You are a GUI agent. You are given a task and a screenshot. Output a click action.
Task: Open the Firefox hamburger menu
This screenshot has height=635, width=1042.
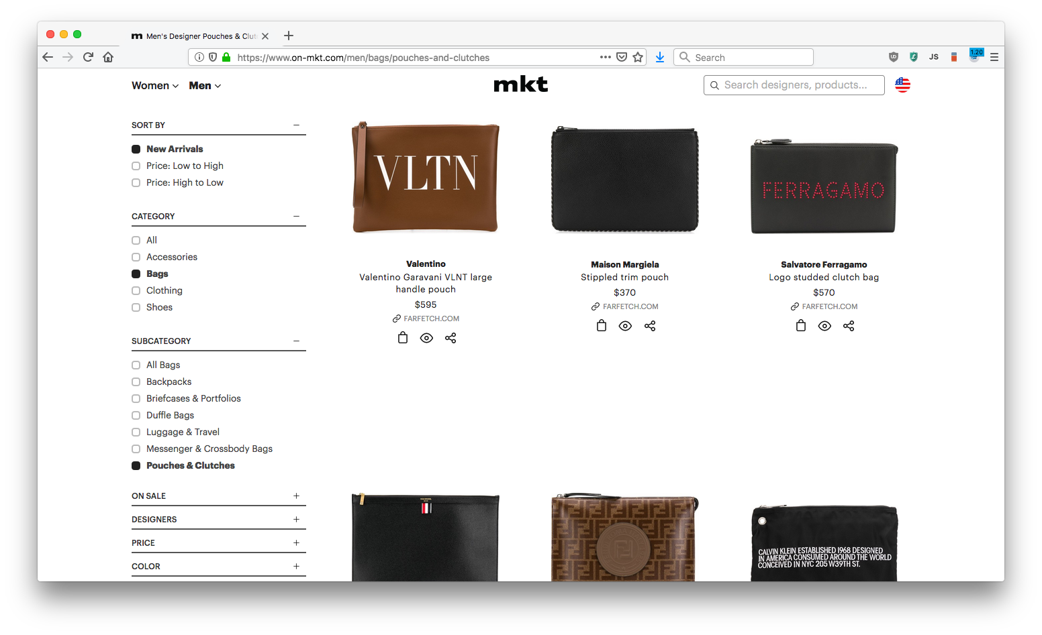994,57
